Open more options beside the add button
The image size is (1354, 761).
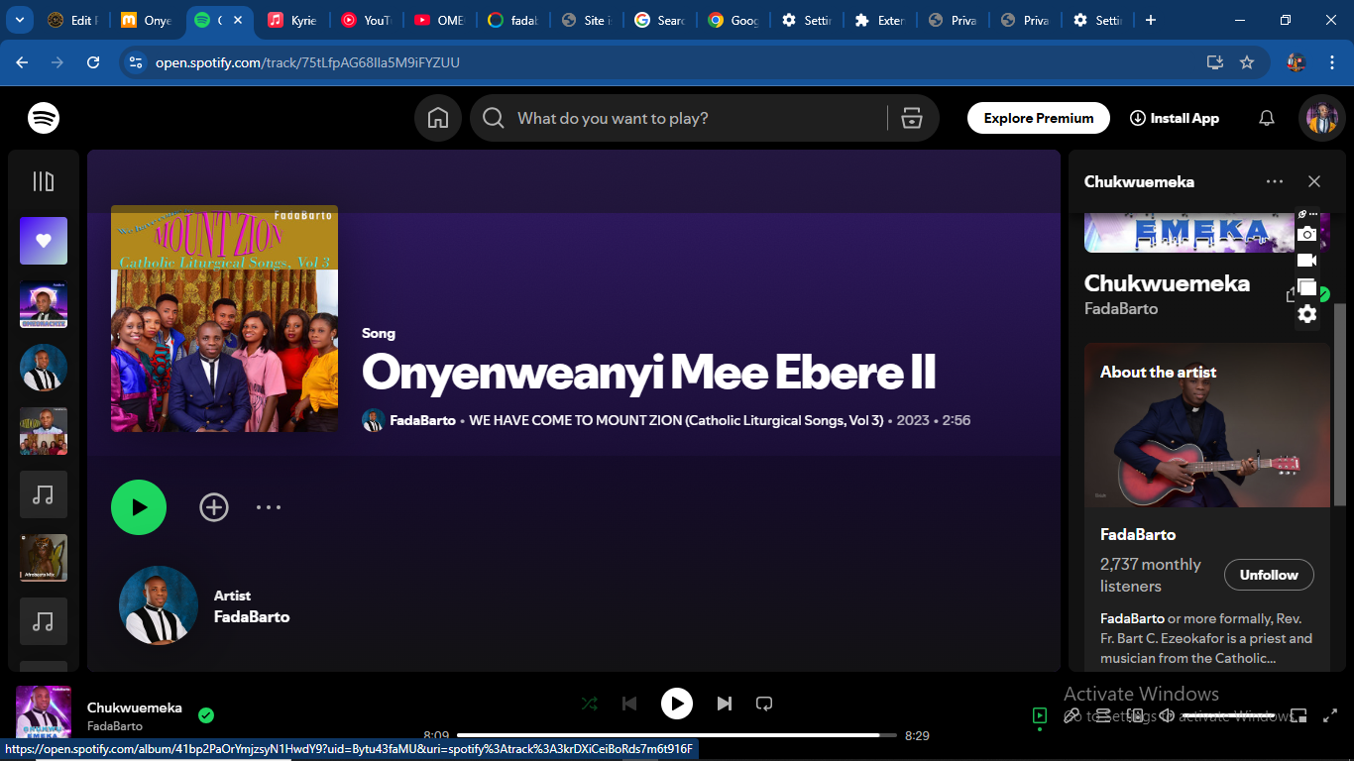click(x=269, y=507)
